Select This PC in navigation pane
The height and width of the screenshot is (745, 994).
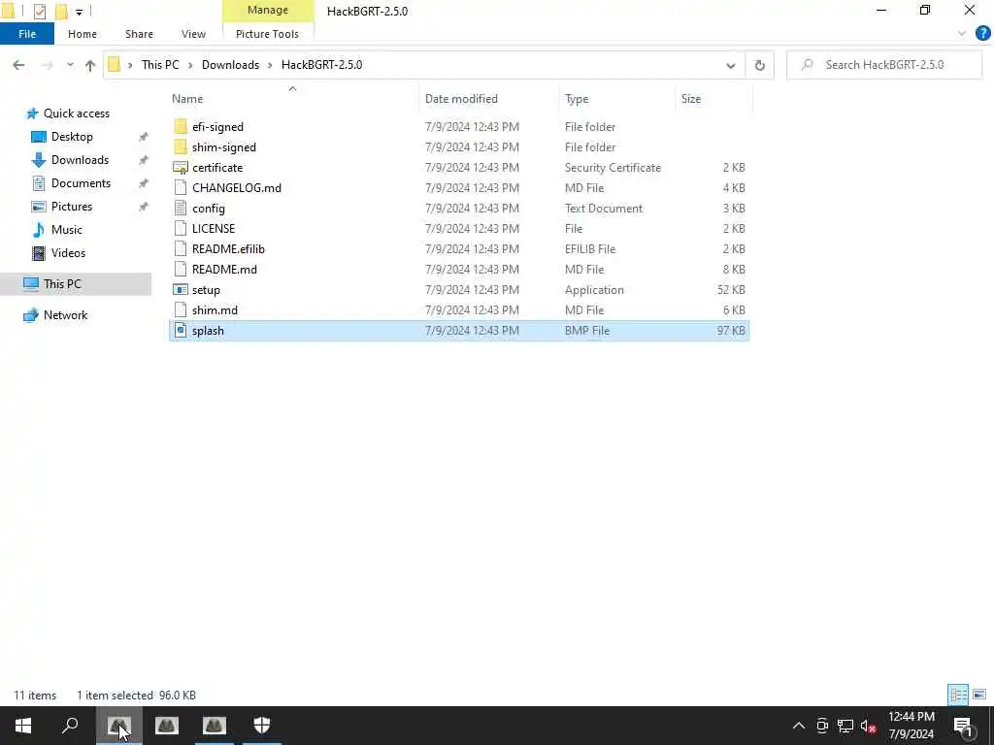(62, 284)
